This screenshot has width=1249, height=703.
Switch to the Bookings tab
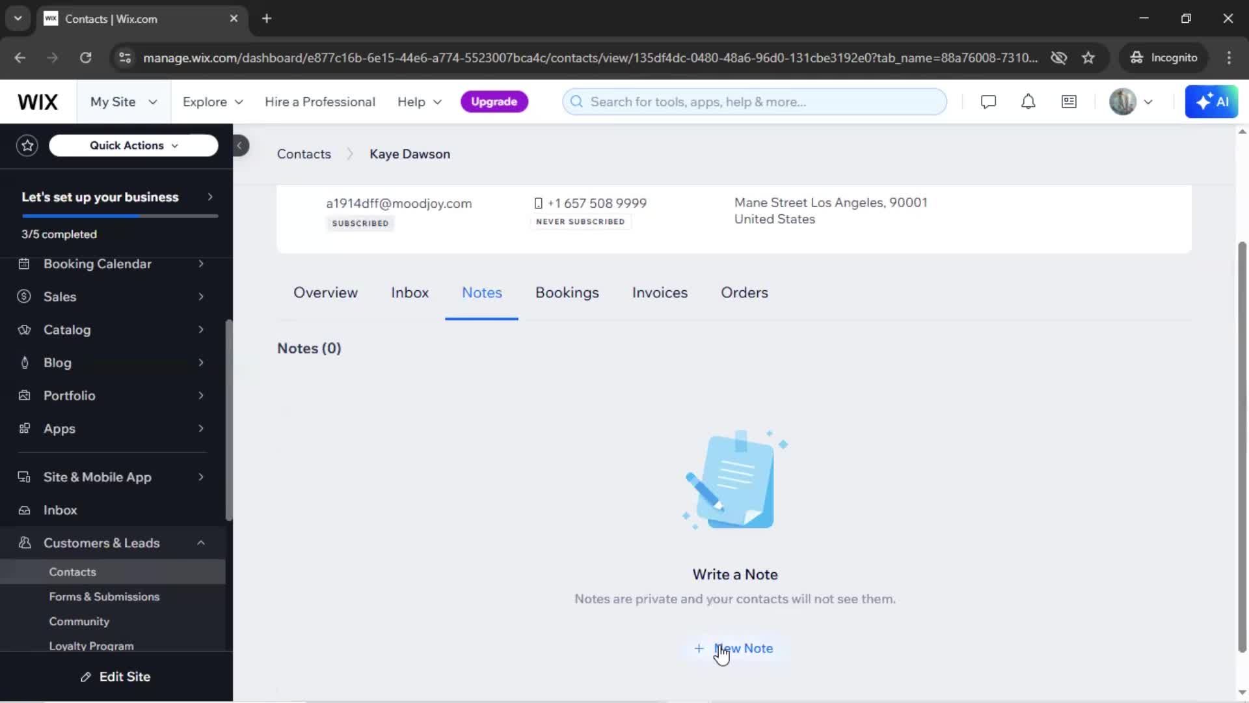coord(567,293)
